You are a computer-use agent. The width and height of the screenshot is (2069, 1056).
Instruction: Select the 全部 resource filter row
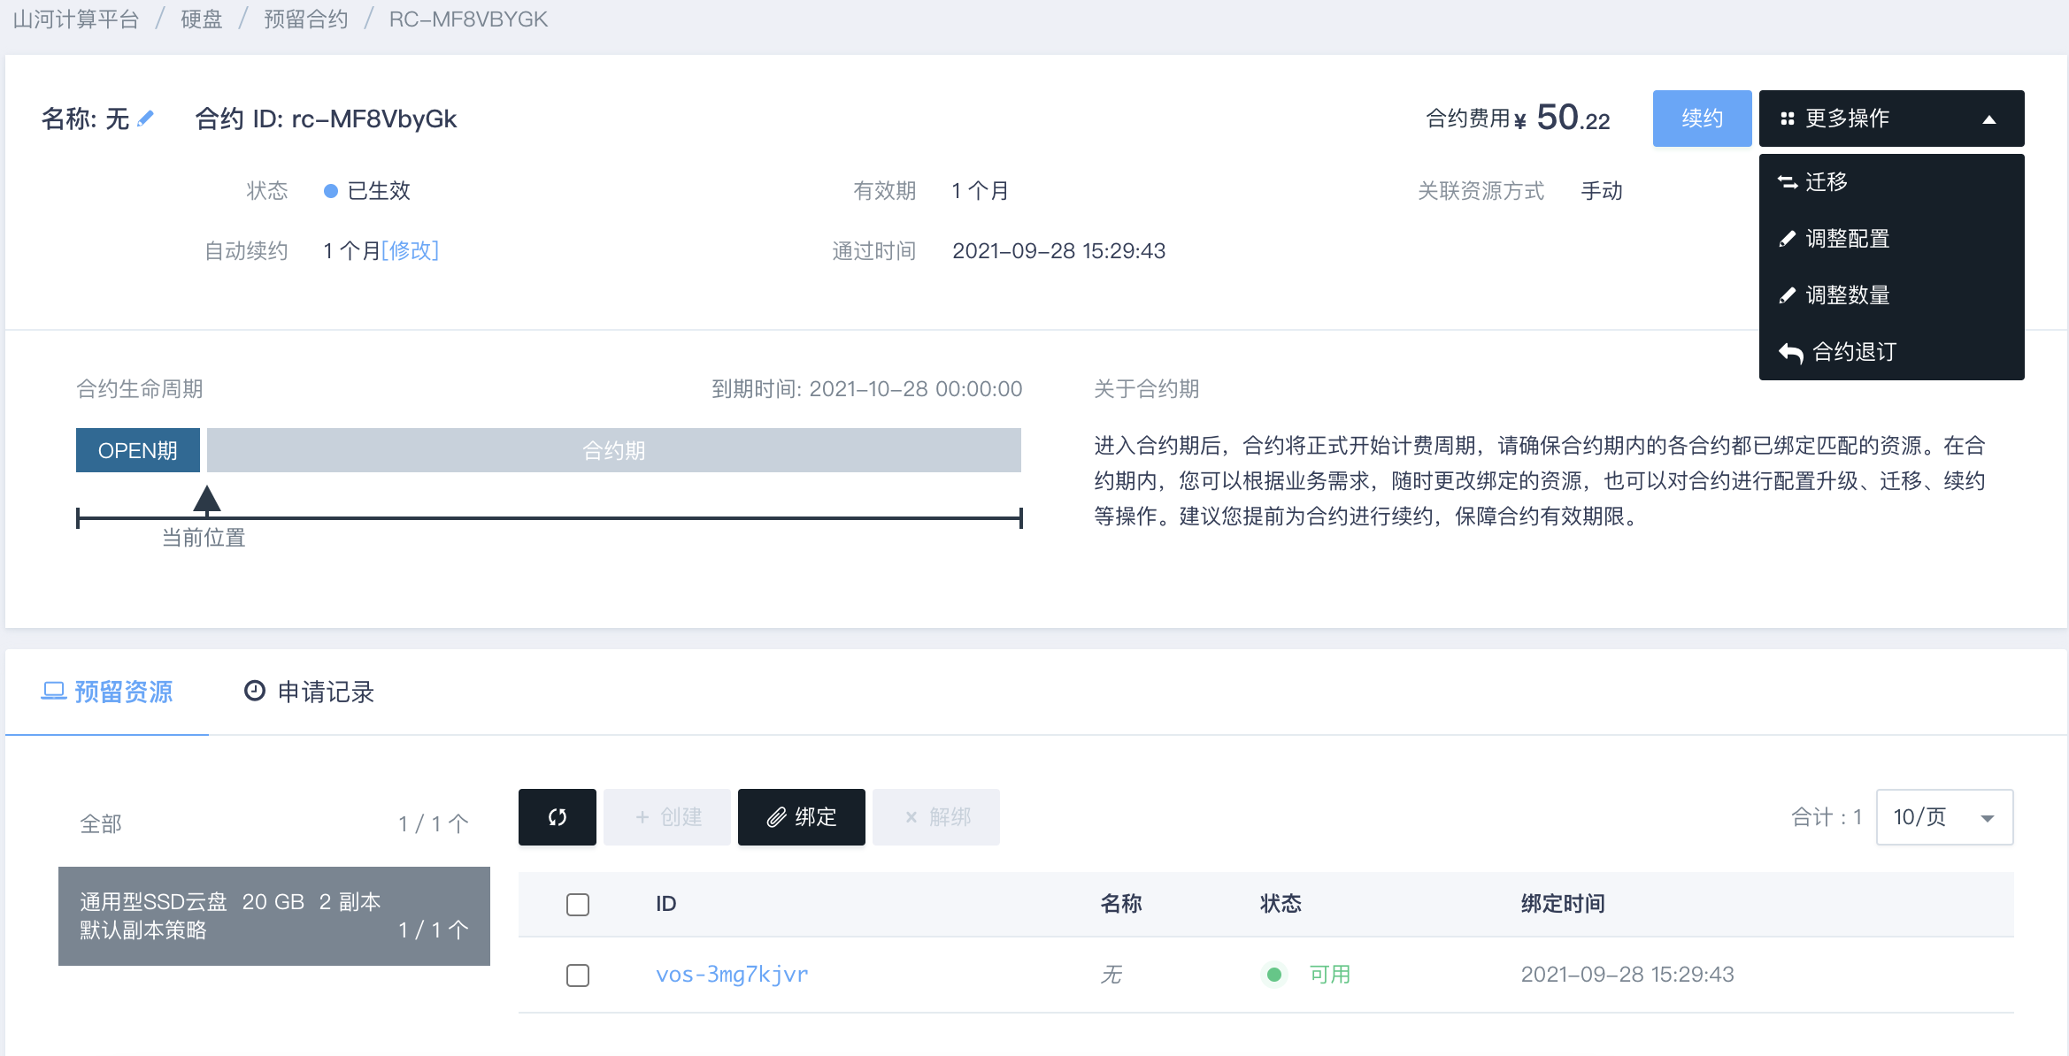point(274,824)
